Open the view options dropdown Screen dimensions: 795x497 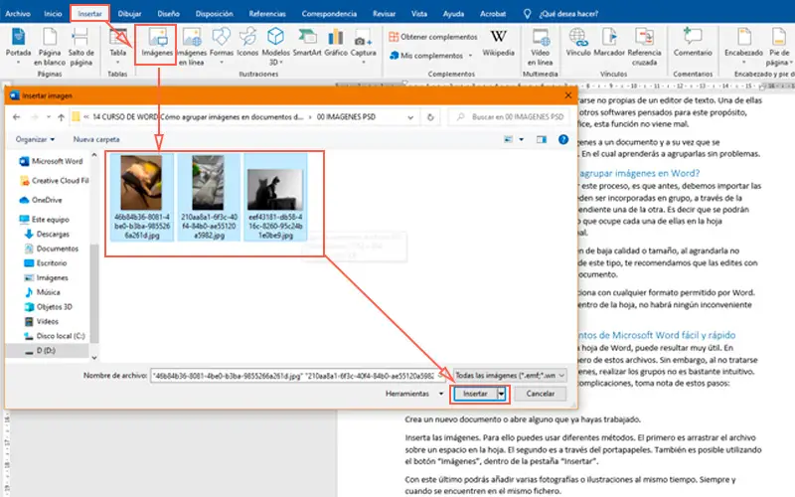(521, 139)
